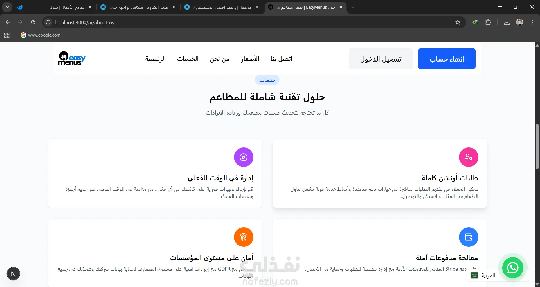
Task: Click the معالجة مدفوعات آمنة card title
Action: click(447, 258)
